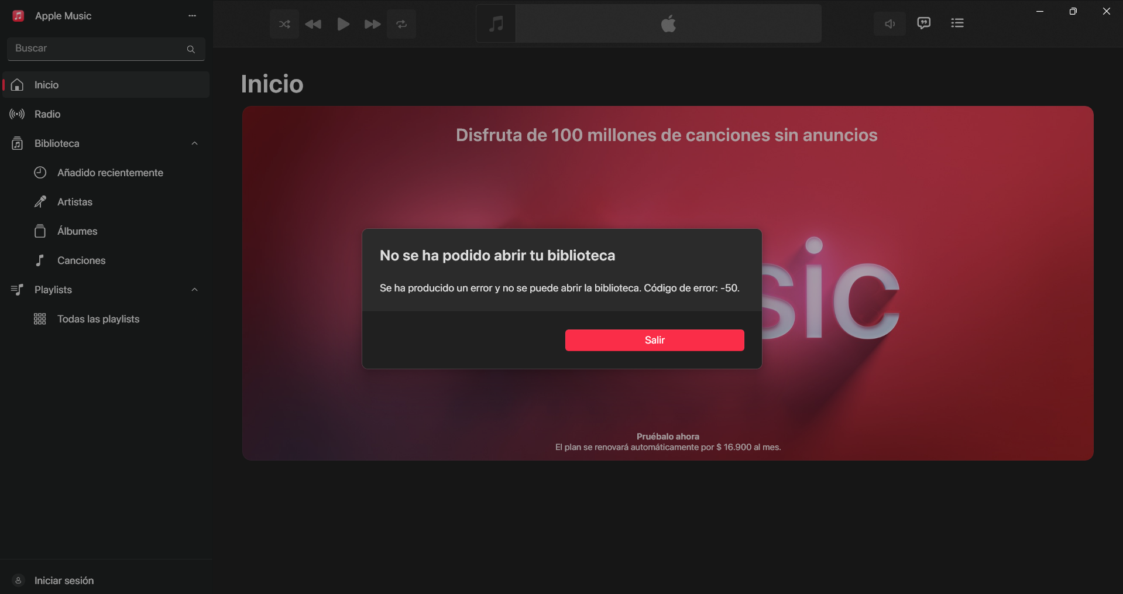Click the playlist icon beside Playlists
This screenshot has width=1123, height=594.
[17, 290]
